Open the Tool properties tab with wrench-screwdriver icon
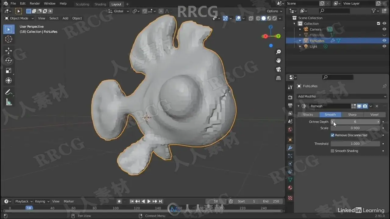 coord(290,87)
